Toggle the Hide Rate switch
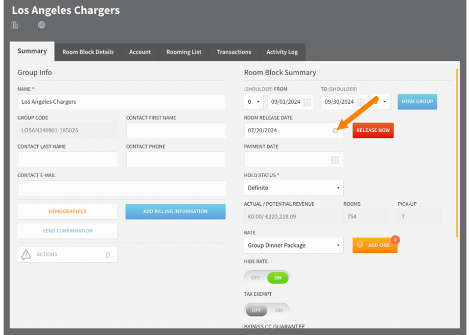Screen dimensions: 470x335 click(x=267, y=278)
